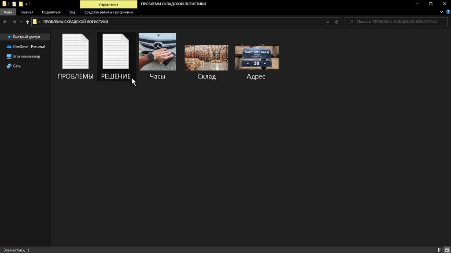Click the search field for this folder

(x=396, y=22)
